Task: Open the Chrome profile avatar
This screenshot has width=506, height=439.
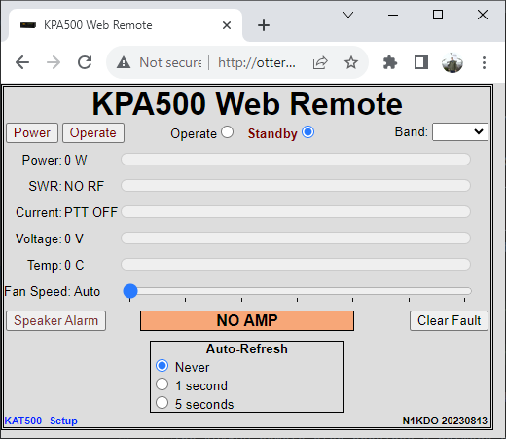Action: [x=452, y=62]
